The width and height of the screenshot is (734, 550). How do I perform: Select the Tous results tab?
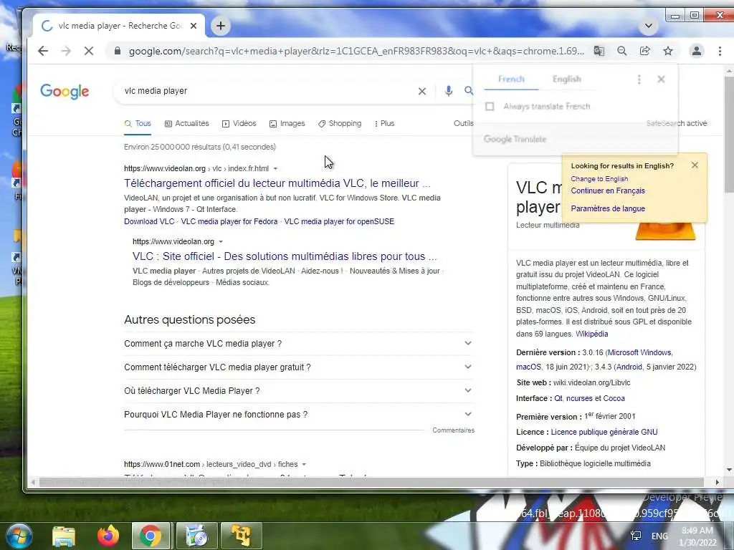point(138,123)
